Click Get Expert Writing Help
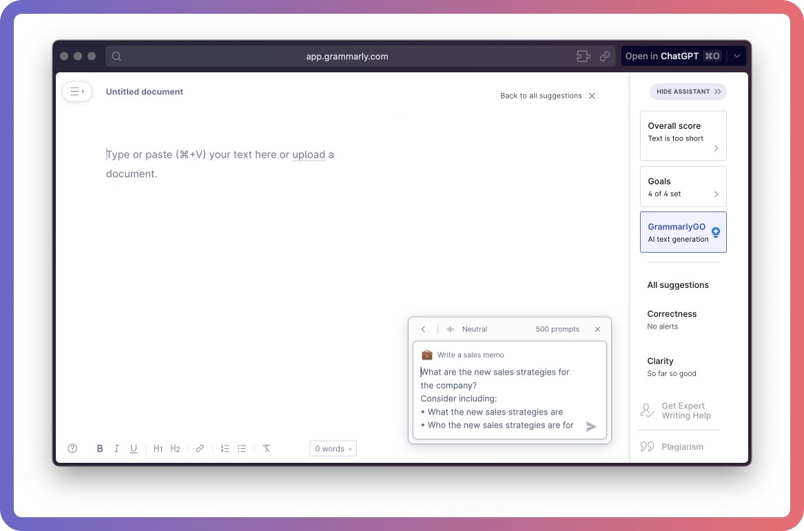 [686, 410]
